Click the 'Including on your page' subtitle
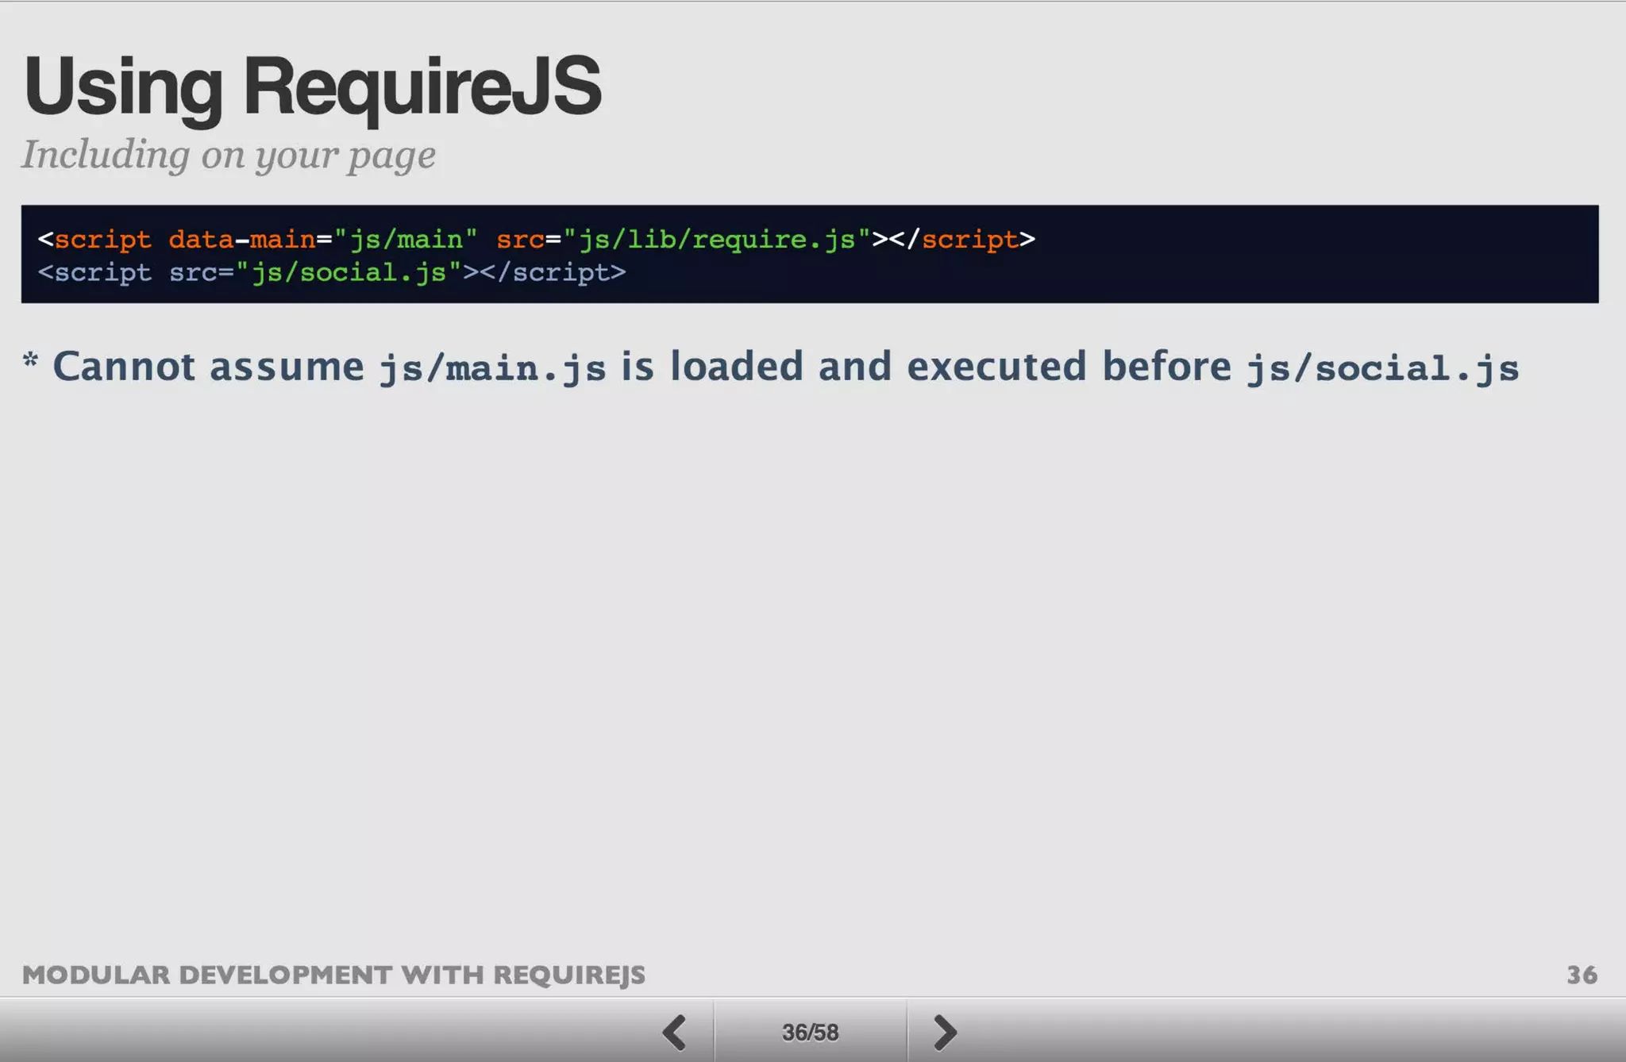This screenshot has height=1062, width=1626. [x=229, y=155]
